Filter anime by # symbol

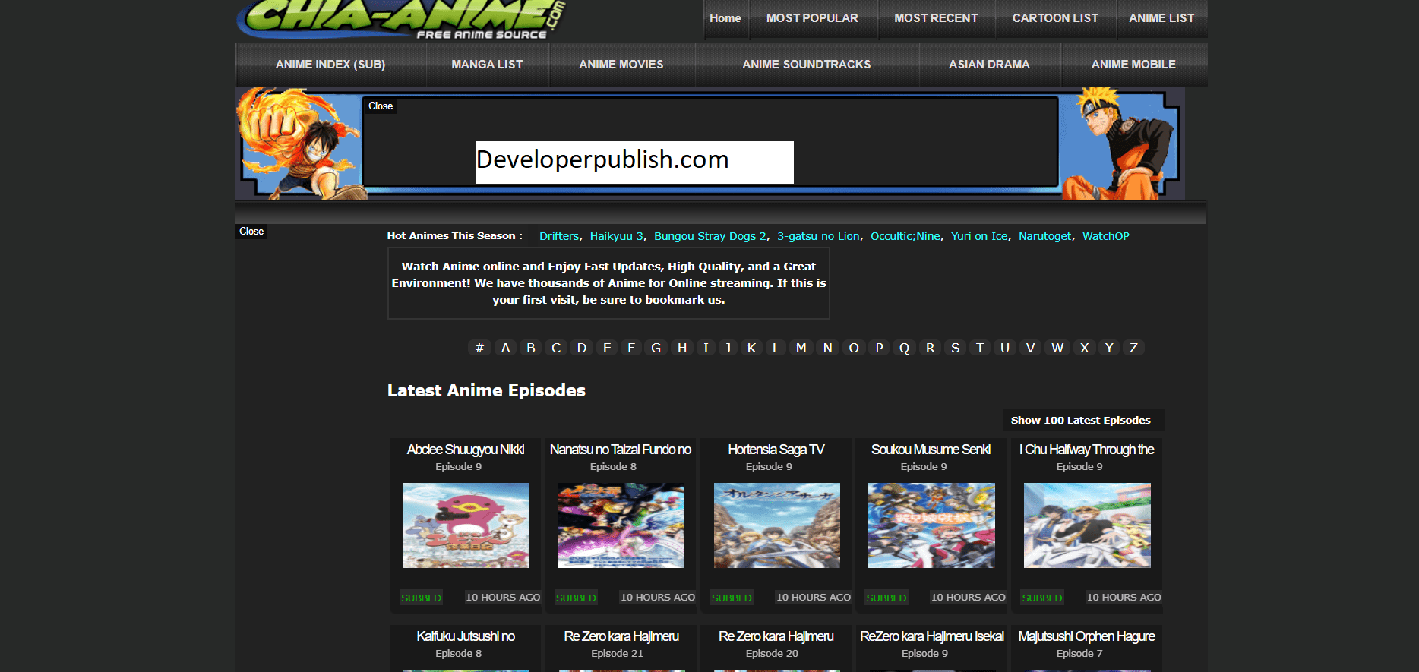(479, 348)
